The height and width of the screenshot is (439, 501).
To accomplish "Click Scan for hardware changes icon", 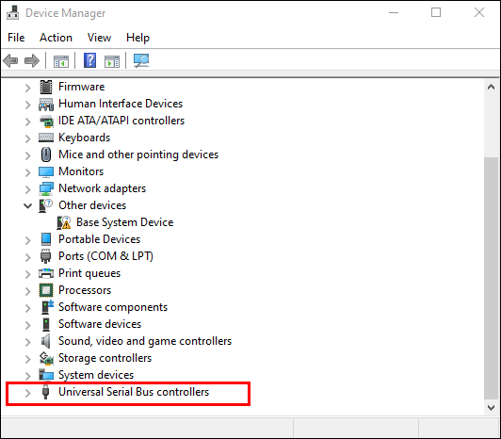I will [x=141, y=60].
